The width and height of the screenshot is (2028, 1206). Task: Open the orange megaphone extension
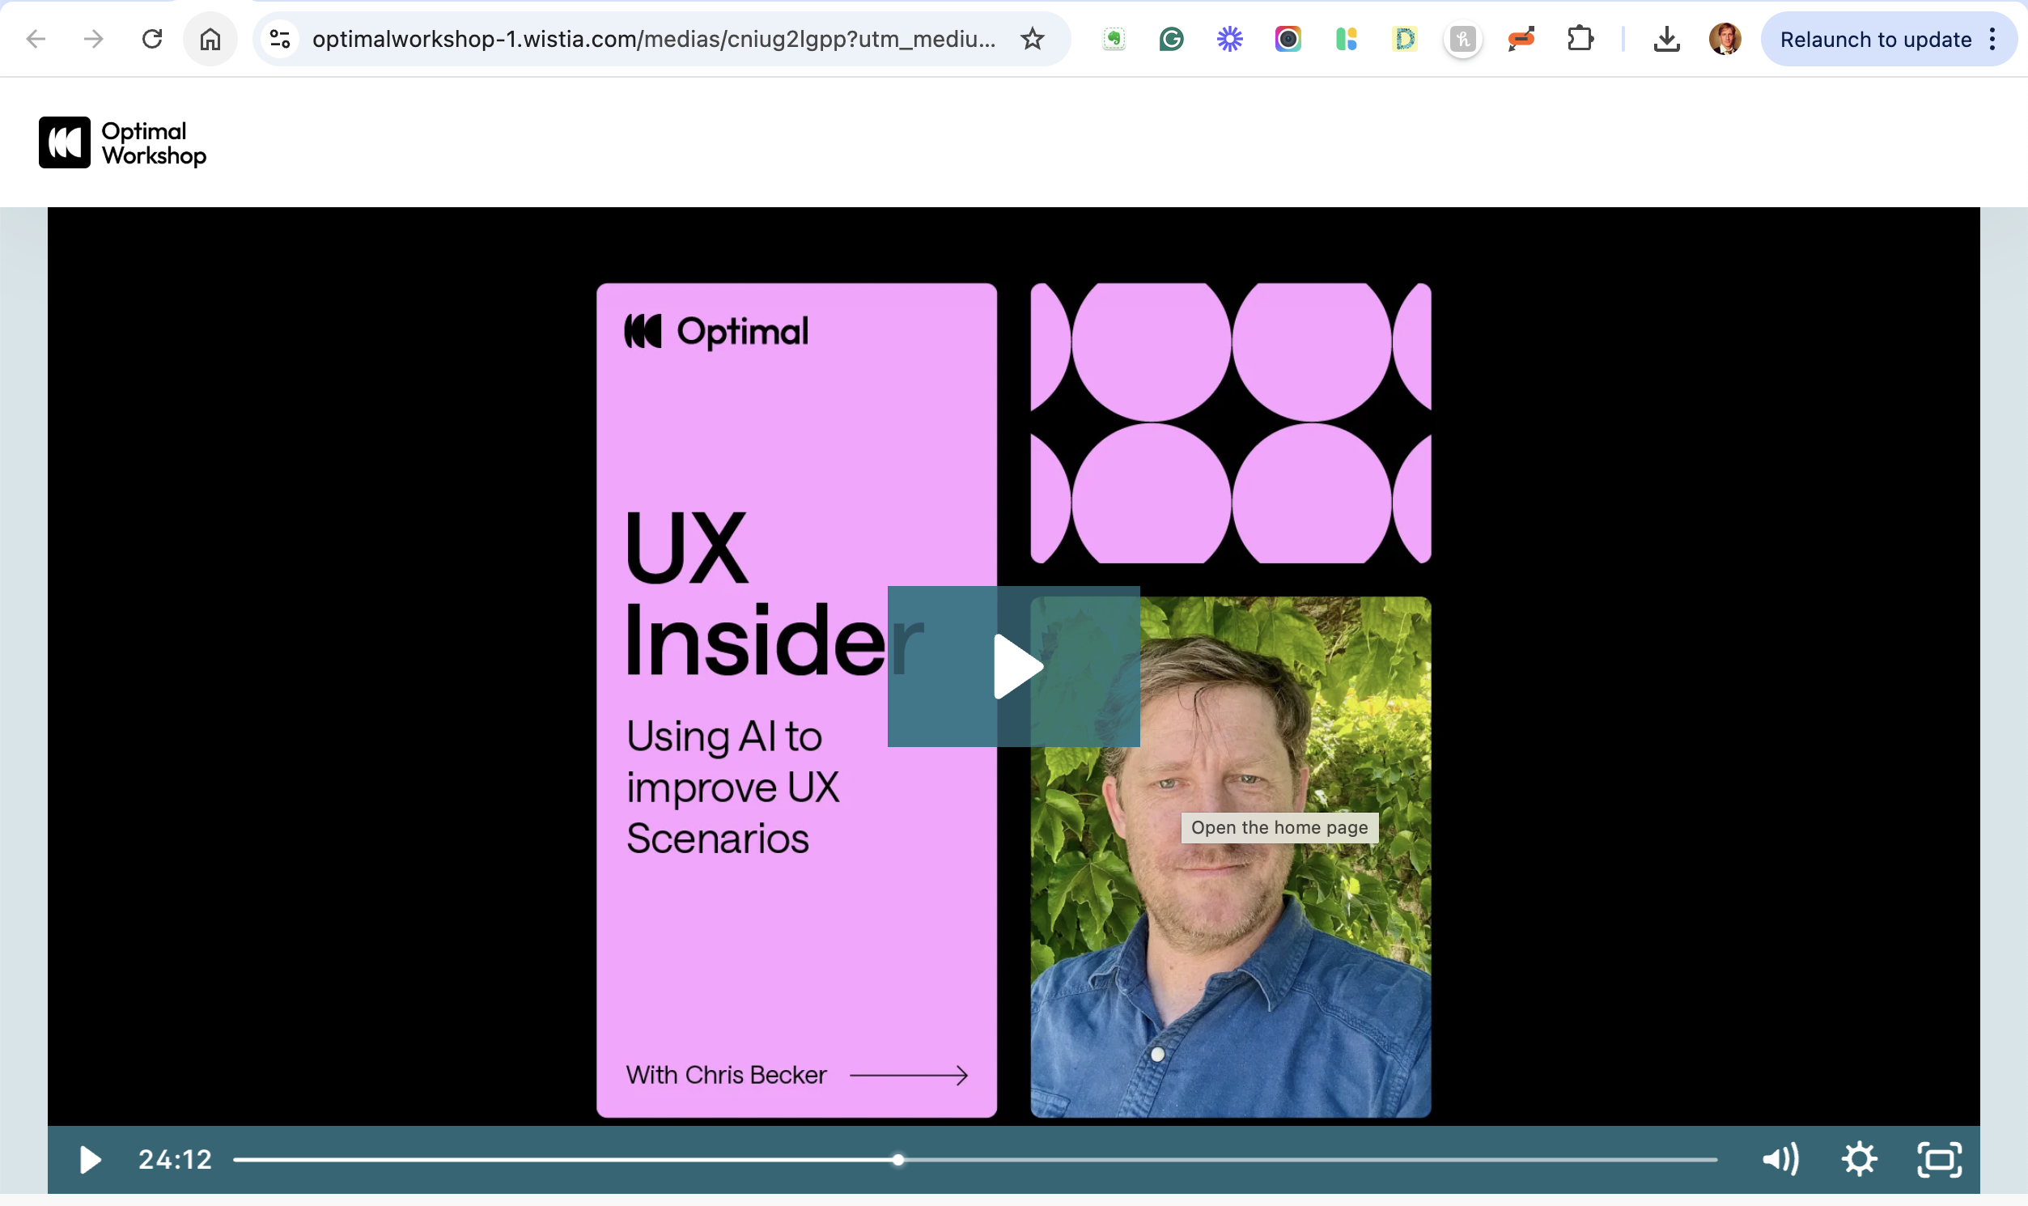1521,38
